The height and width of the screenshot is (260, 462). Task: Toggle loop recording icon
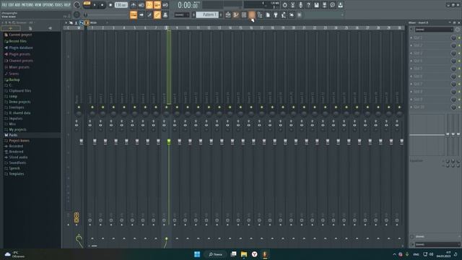click(x=165, y=5)
